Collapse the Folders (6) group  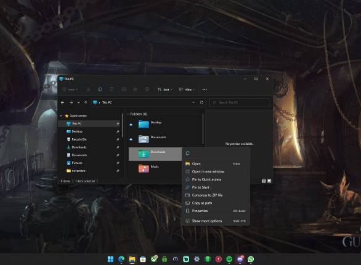128,114
